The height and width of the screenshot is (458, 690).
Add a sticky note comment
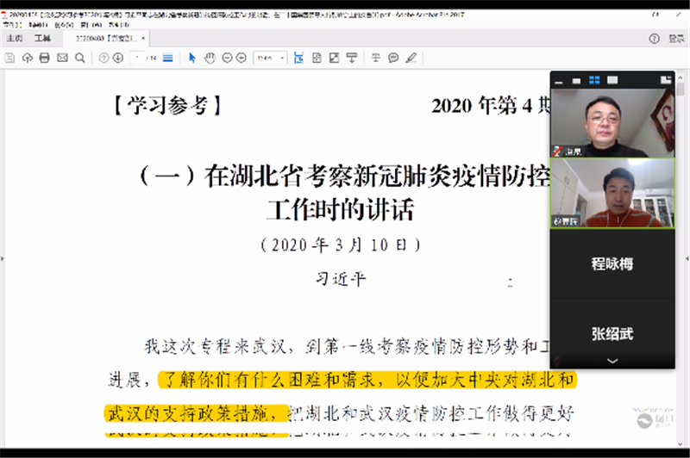coord(393,58)
